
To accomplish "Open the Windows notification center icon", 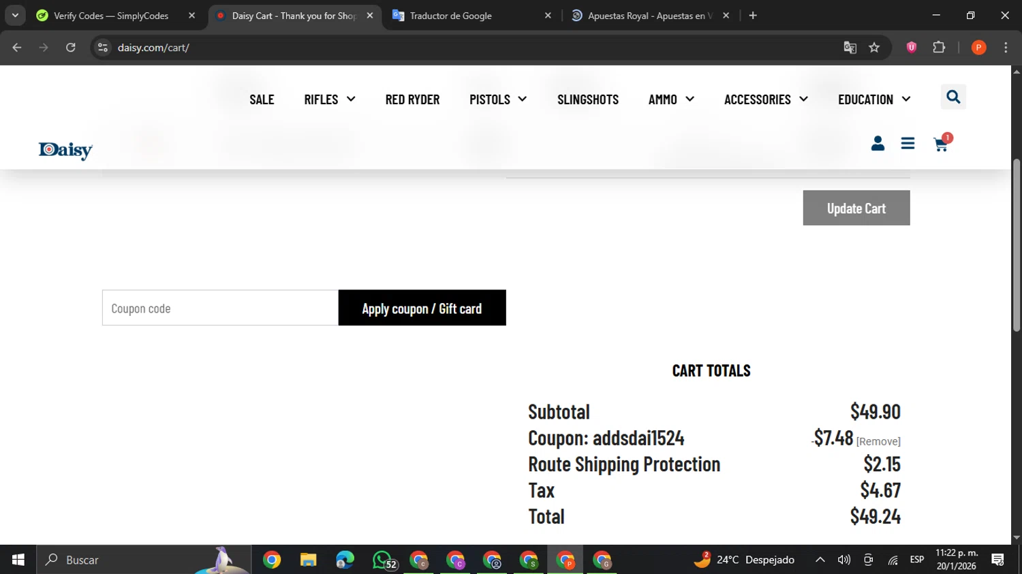I will [998, 560].
